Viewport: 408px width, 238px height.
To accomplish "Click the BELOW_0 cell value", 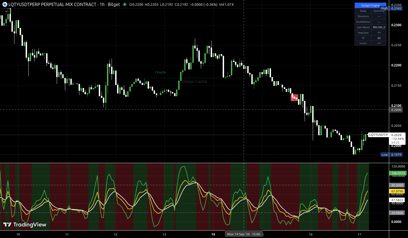I will point(379,27).
